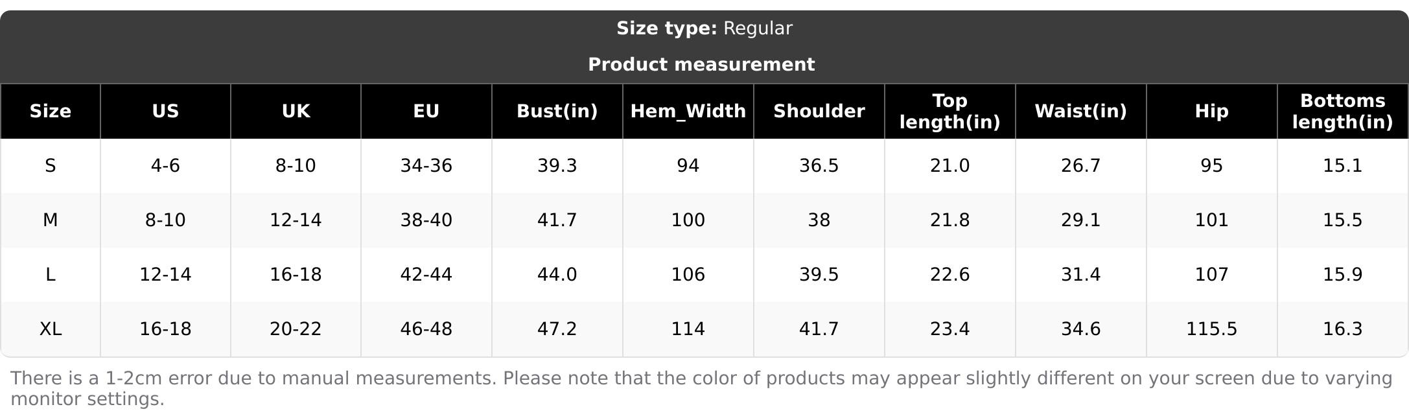Select the Hip column header
Image resolution: width=1409 pixels, height=420 pixels.
click(1212, 111)
